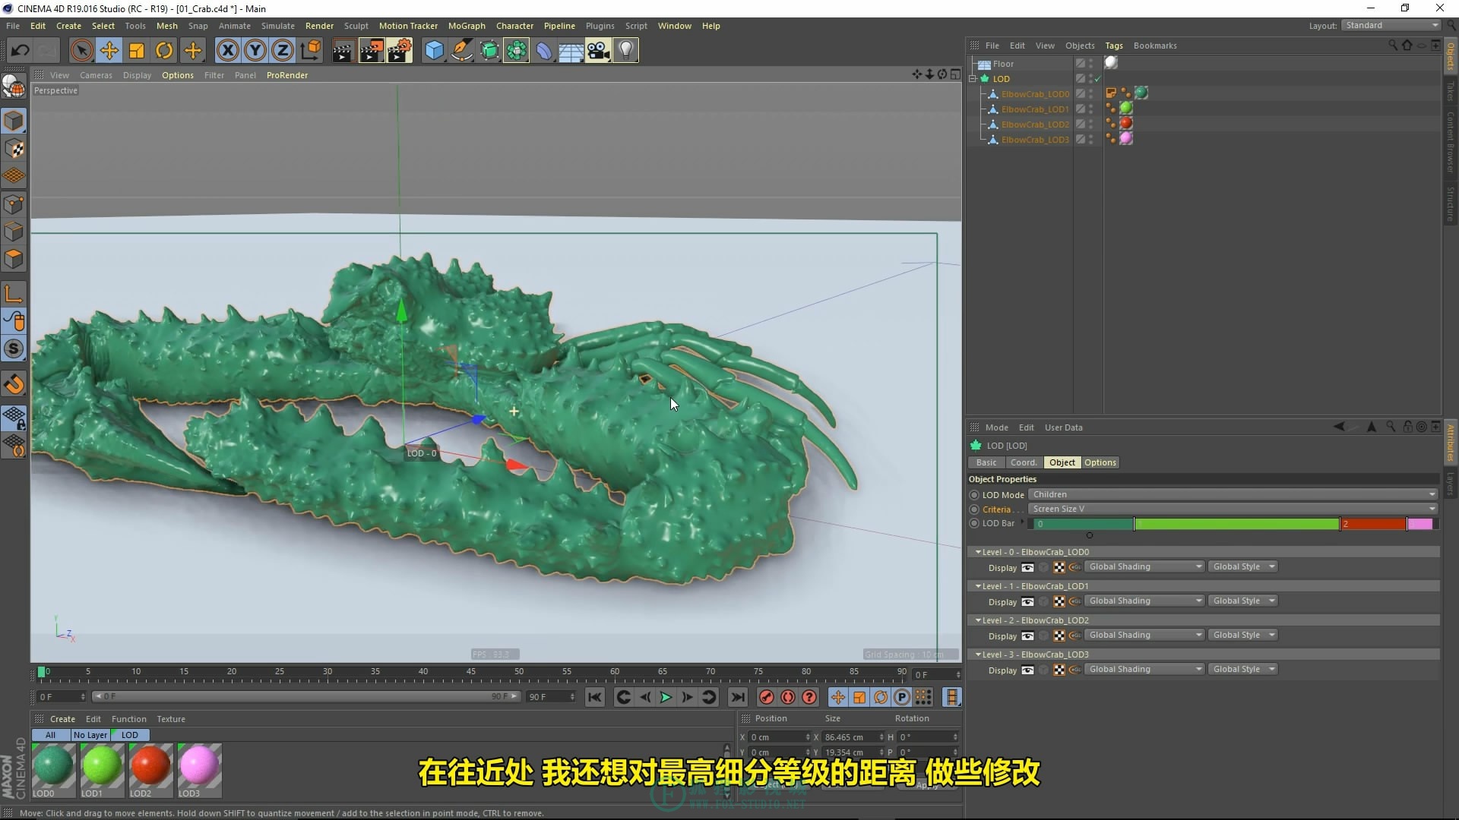Toggle Level 1 display eye icon
Viewport: 1459px width, 820px height.
coord(1027,601)
